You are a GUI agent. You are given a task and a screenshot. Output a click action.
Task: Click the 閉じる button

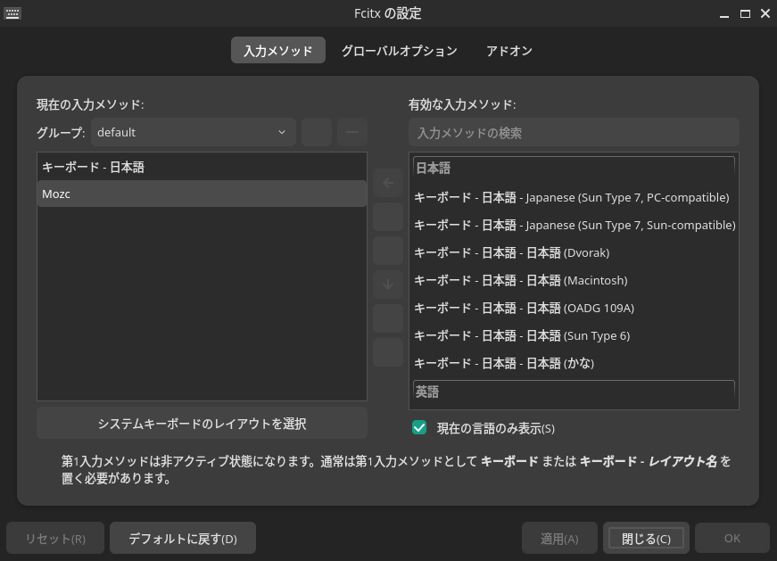[646, 539]
